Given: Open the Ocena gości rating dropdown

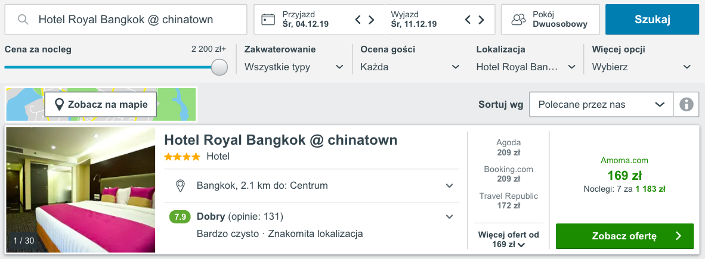Looking at the screenshot, I should 410,67.
